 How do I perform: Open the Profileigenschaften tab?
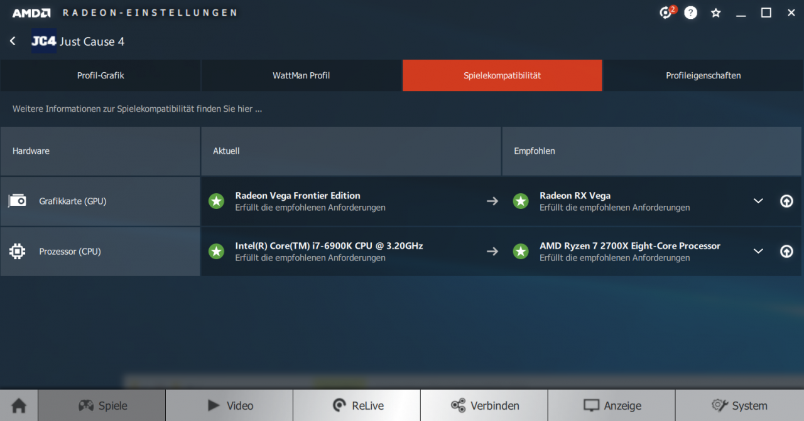pos(703,75)
